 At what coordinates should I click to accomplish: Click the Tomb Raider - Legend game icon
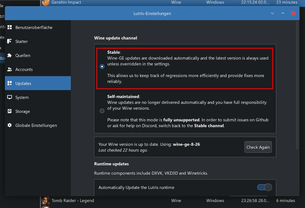click(x=45, y=201)
